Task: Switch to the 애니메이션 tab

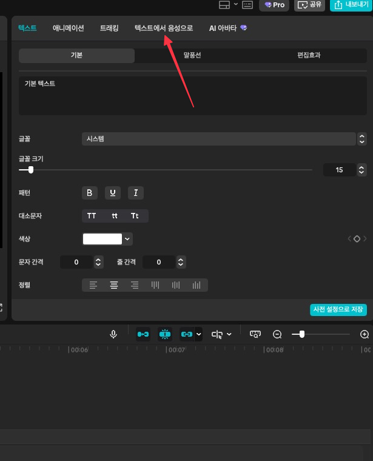Action: (x=68, y=28)
